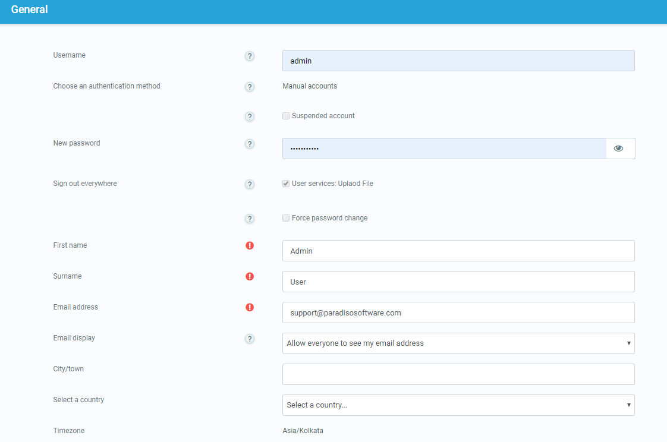Open the Email display dropdown
The image size is (667, 442).
[x=458, y=343]
